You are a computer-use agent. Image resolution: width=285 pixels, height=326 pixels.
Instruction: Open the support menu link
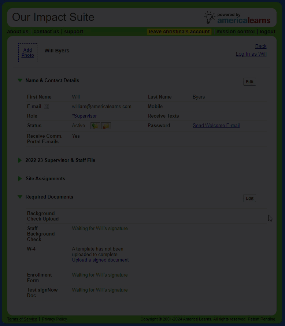(74, 32)
